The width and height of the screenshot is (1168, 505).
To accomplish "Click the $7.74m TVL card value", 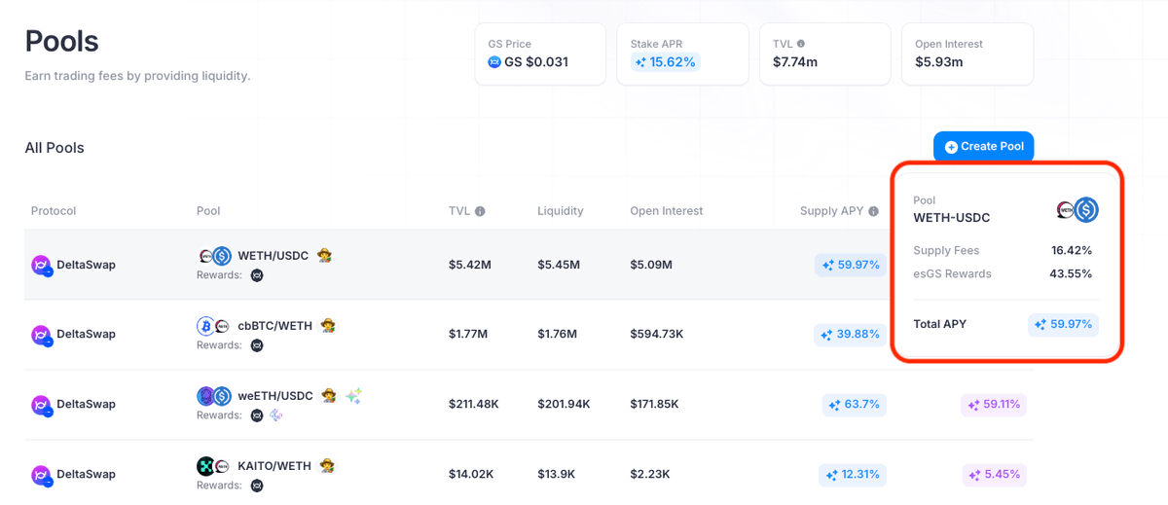I will point(795,62).
